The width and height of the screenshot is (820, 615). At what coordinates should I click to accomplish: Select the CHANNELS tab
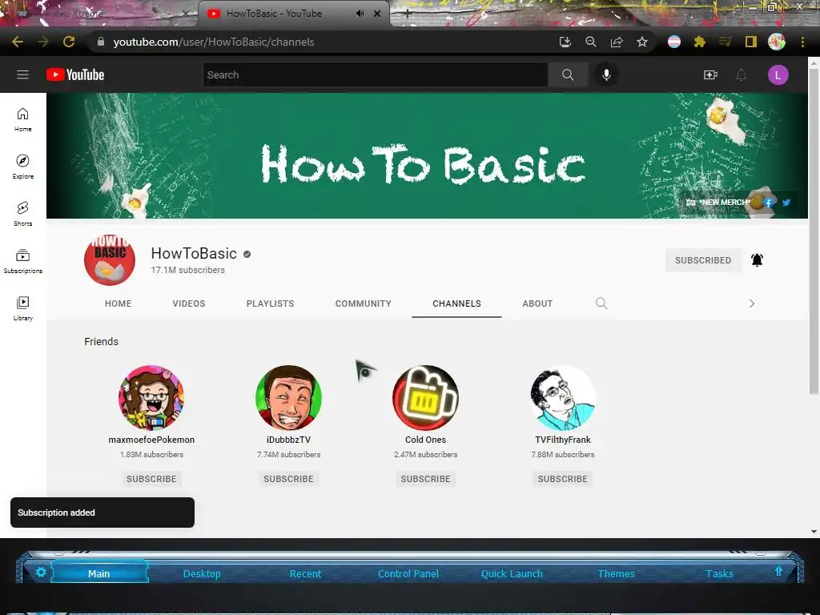[456, 303]
